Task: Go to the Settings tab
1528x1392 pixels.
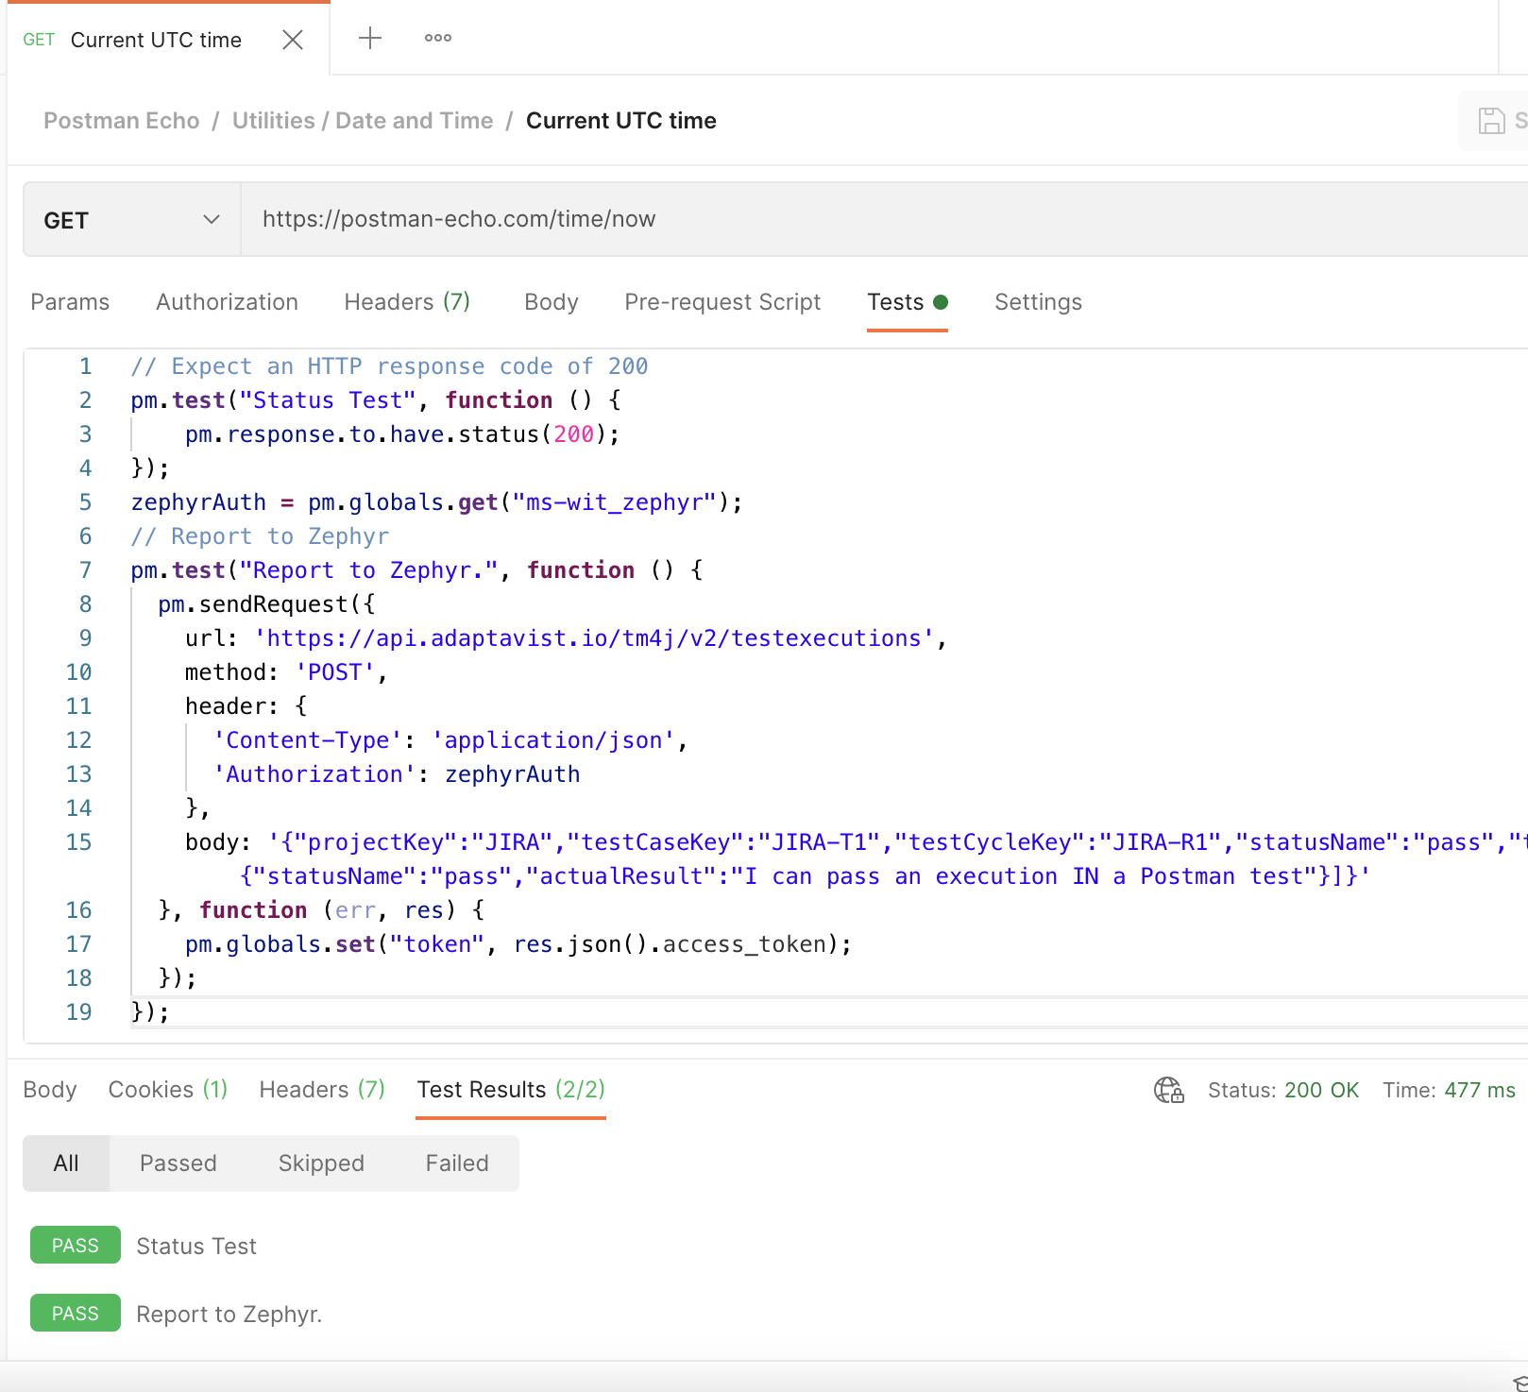Action: pyautogui.click(x=1038, y=302)
